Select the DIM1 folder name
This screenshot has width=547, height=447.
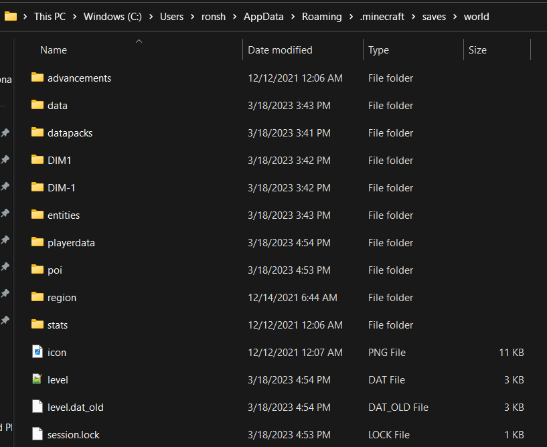coord(60,161)
